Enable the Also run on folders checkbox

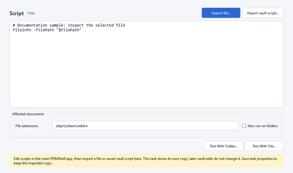click(x=244, y=126)
